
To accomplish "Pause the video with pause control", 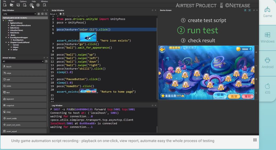I will pos(255,140).
